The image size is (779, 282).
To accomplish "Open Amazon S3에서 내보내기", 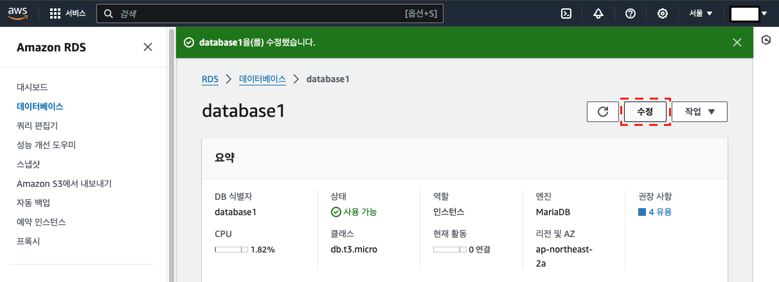I will click(64, 183).
